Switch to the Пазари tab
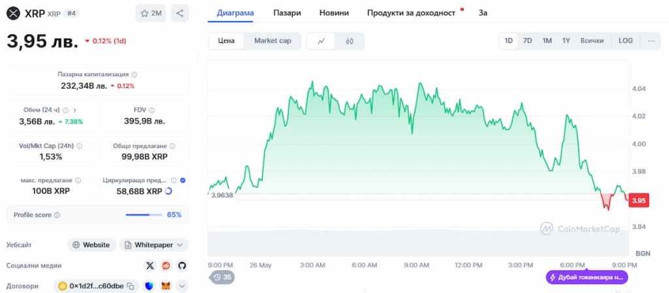This screenshot has width=669, height=293. point(287,12)
